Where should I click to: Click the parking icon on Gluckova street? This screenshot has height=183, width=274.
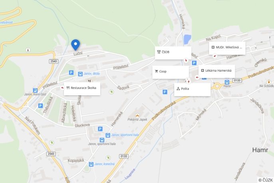click(100, 129)
